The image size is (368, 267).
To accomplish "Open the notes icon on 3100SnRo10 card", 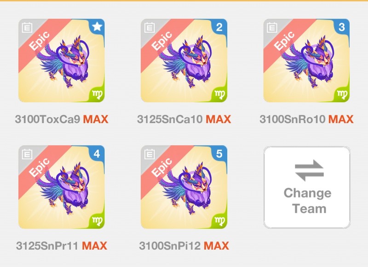I will tap(272, 28).
